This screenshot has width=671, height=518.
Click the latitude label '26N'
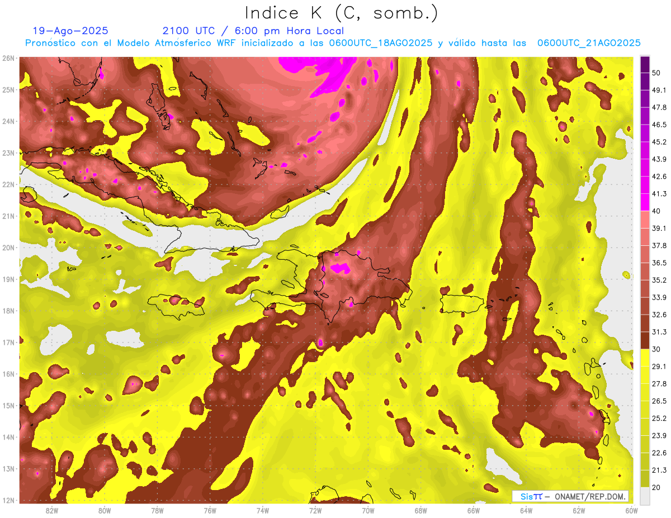[x=8, y=58]
